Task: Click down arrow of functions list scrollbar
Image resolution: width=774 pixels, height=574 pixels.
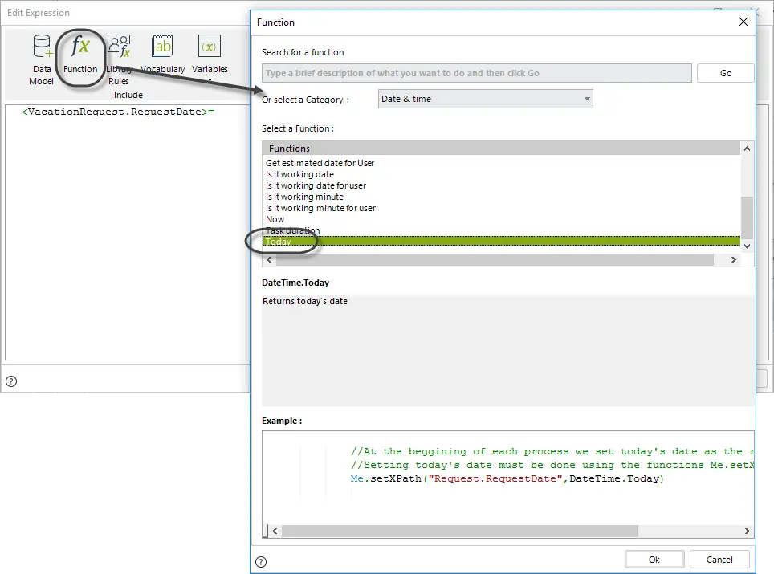Action: 747,246
